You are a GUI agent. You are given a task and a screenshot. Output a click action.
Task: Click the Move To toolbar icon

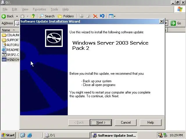point(81,16)
